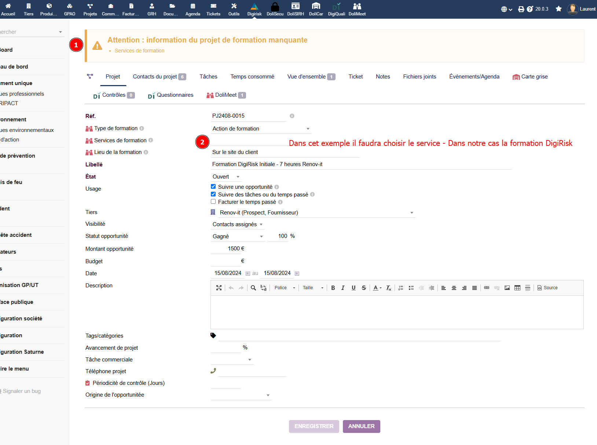The width and height of the screenshot is (597, 445).
Task: Open the Statut opportunité dropdown Gagné
Action: (x=238, y=236)
